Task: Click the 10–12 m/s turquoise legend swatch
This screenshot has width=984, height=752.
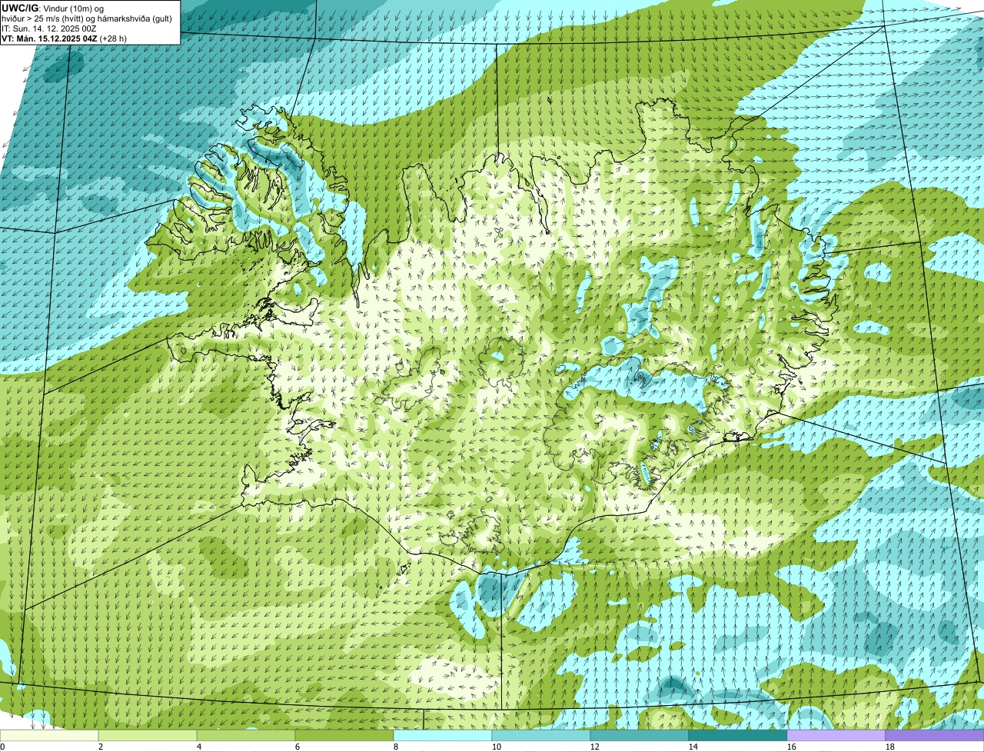Action: 541,736
